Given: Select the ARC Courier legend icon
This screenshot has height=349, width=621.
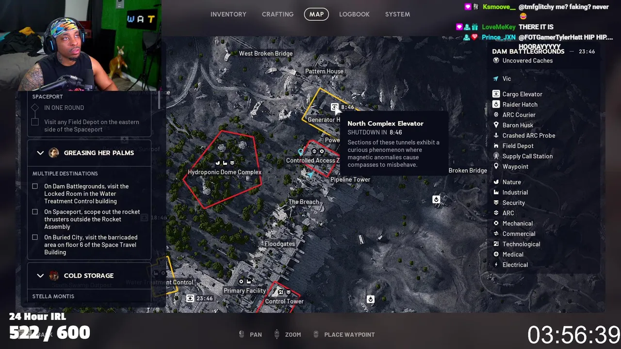Looking at the screenshot, I should point(496,115).
